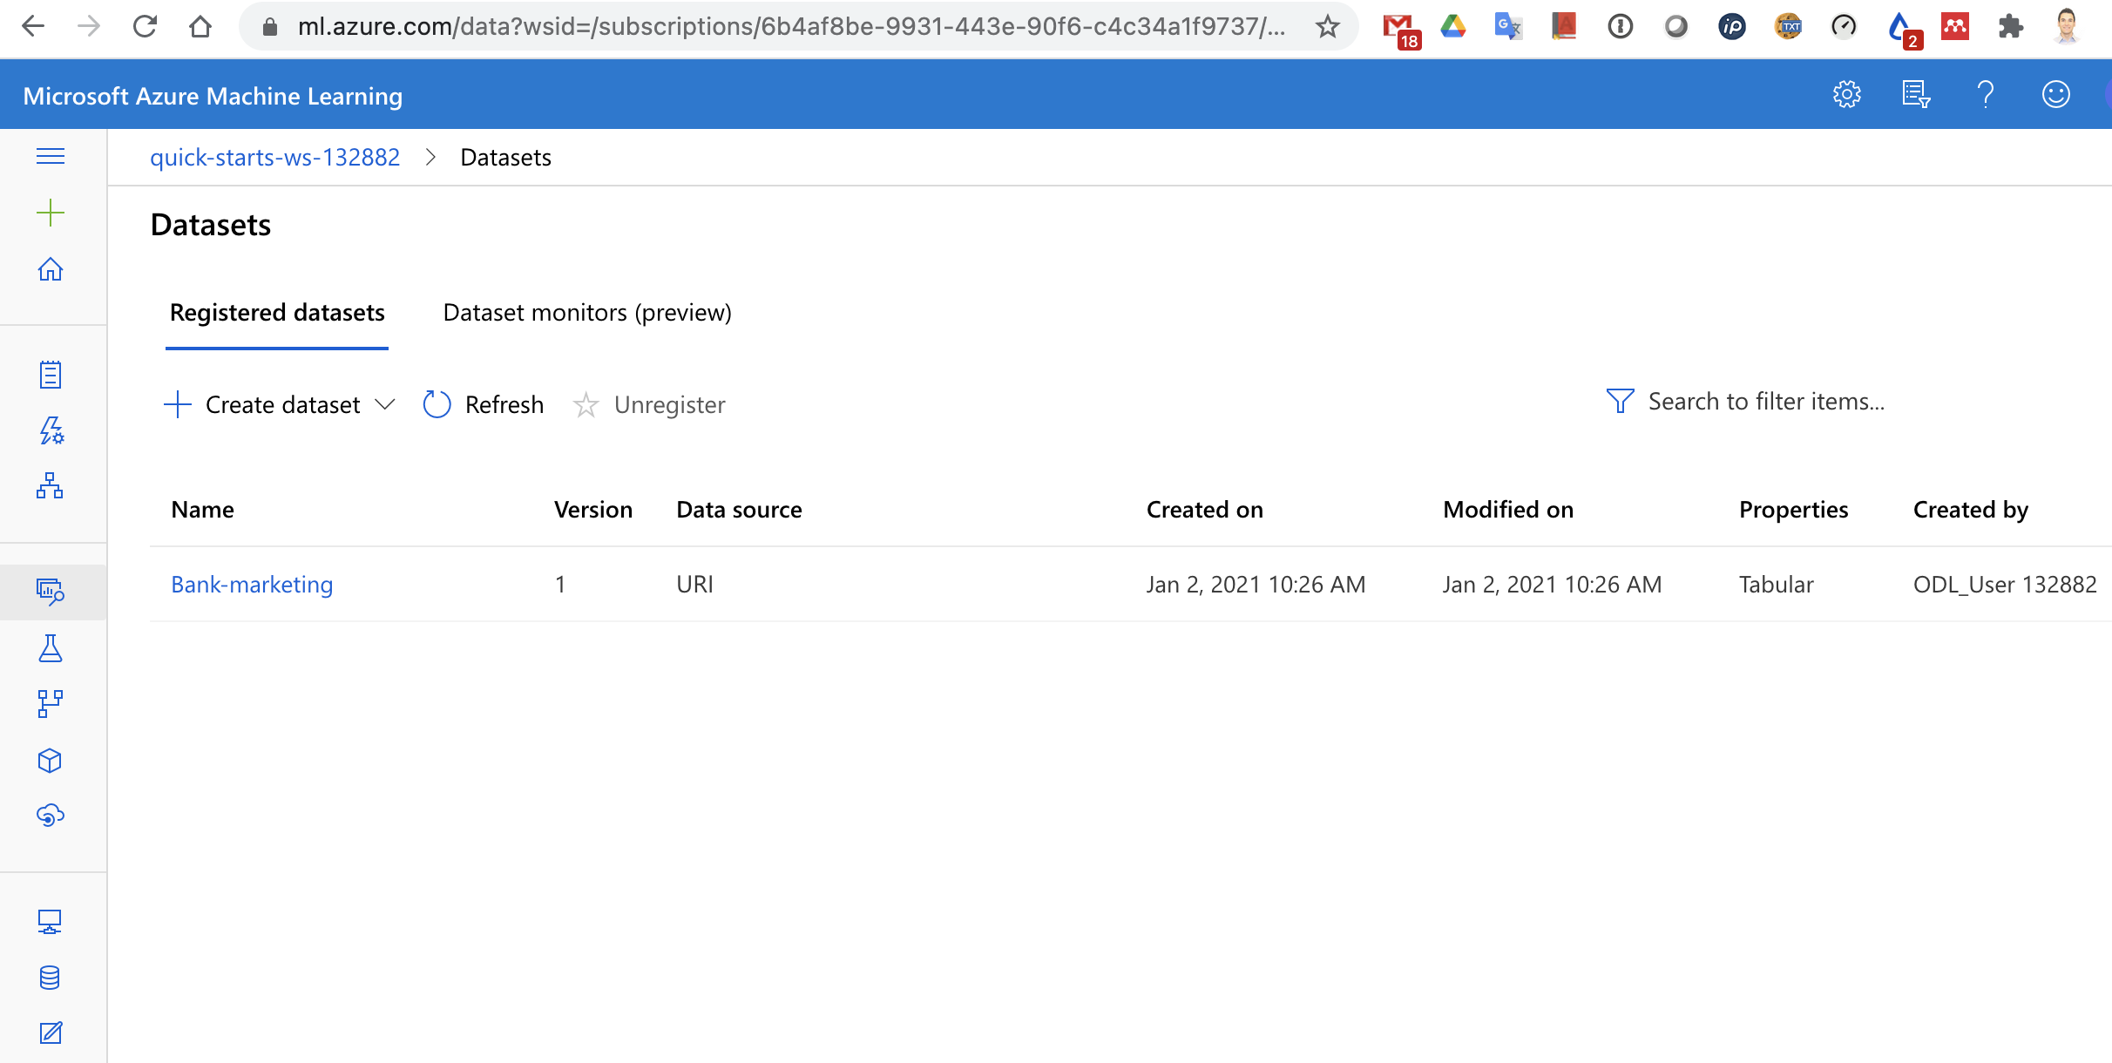Open Pipelines sidebar icon
Viewport: 2112px width, 1063px height.
tap(51, 704)
